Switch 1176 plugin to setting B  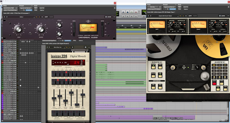(42, 17)
